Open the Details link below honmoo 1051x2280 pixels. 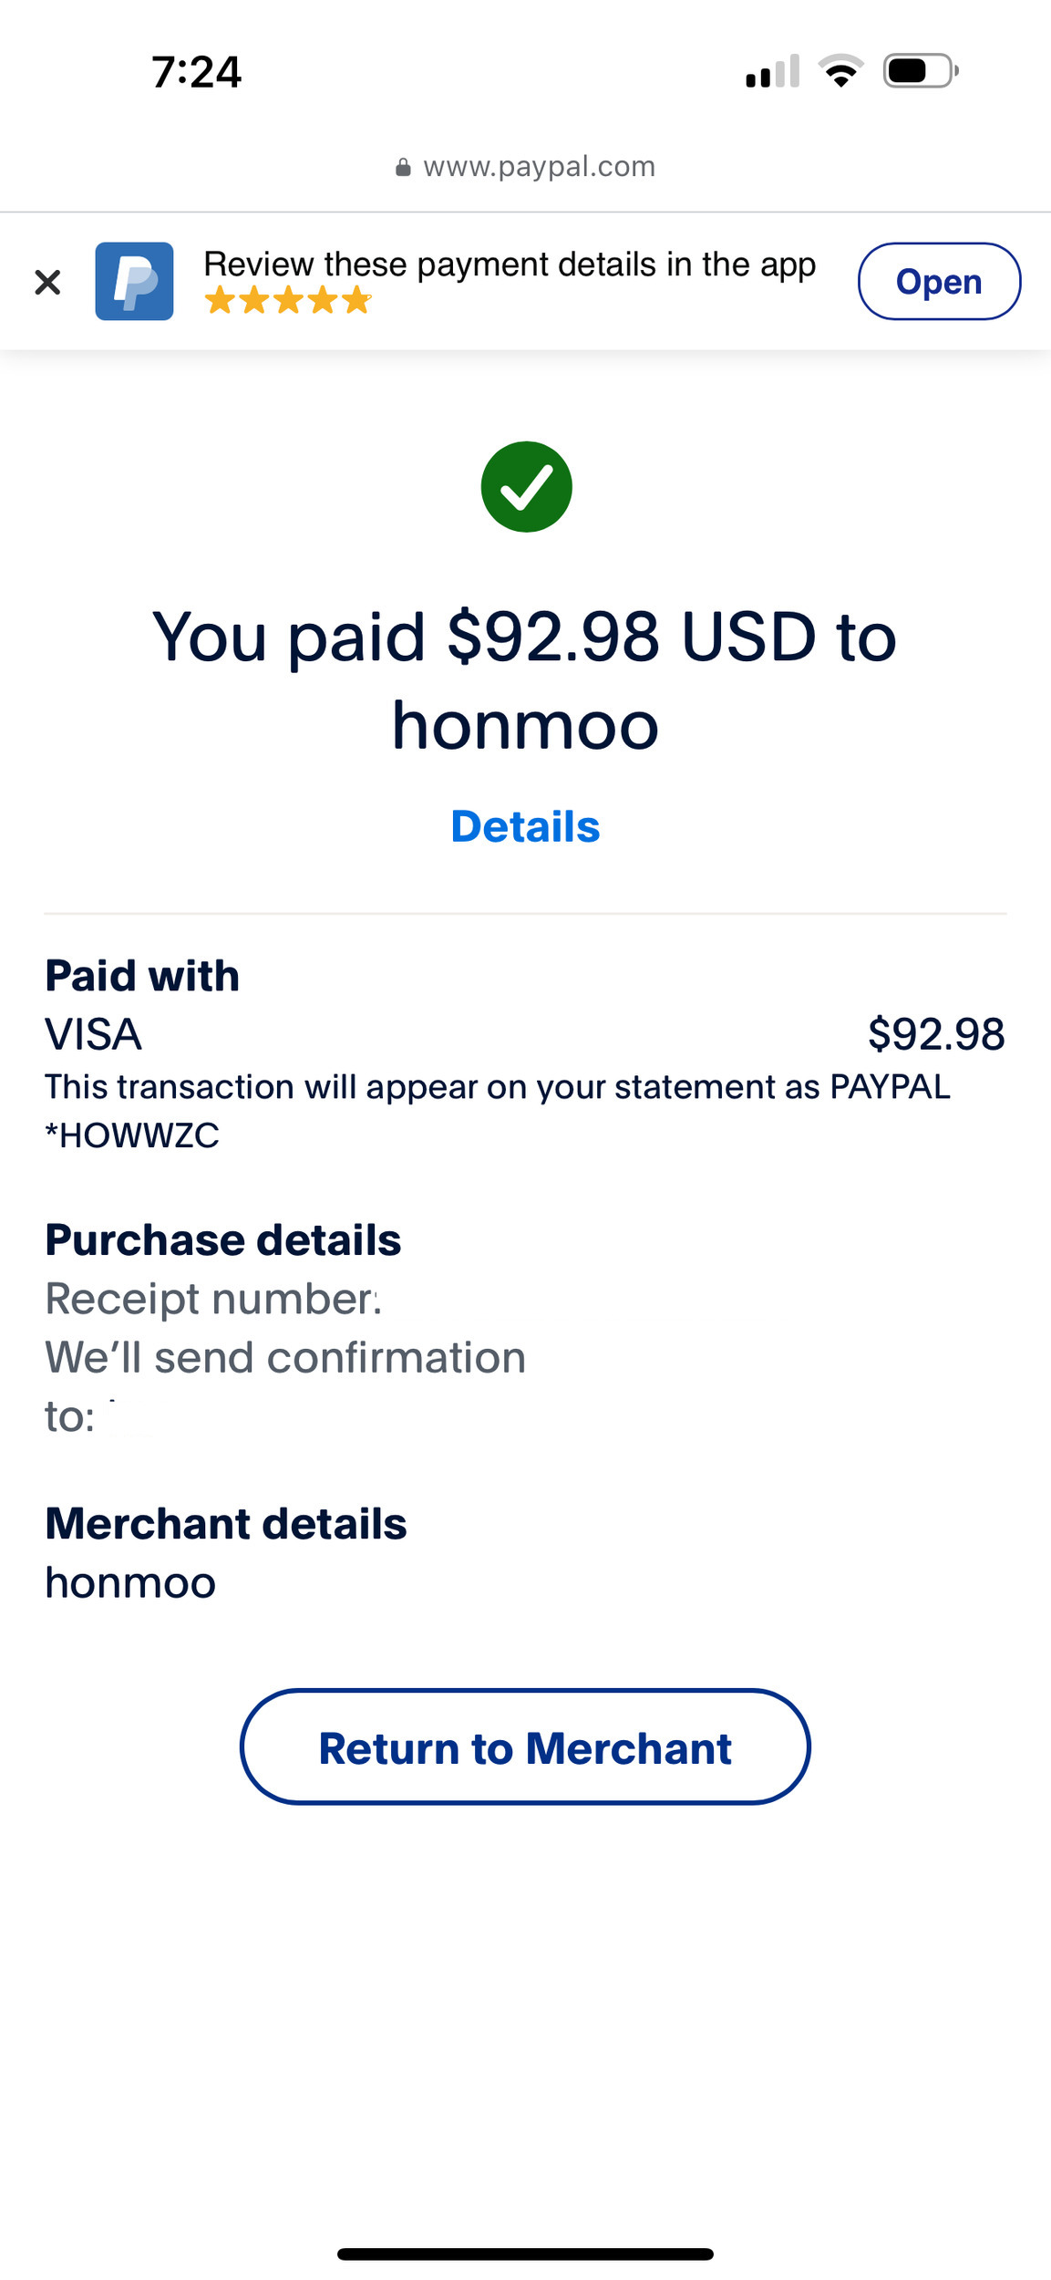coord(525,827)
